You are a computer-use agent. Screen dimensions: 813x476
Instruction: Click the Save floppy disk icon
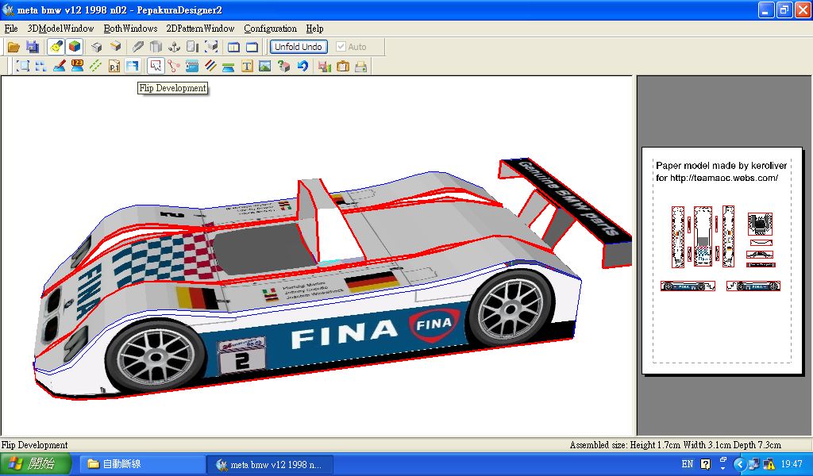coord(33,47)
